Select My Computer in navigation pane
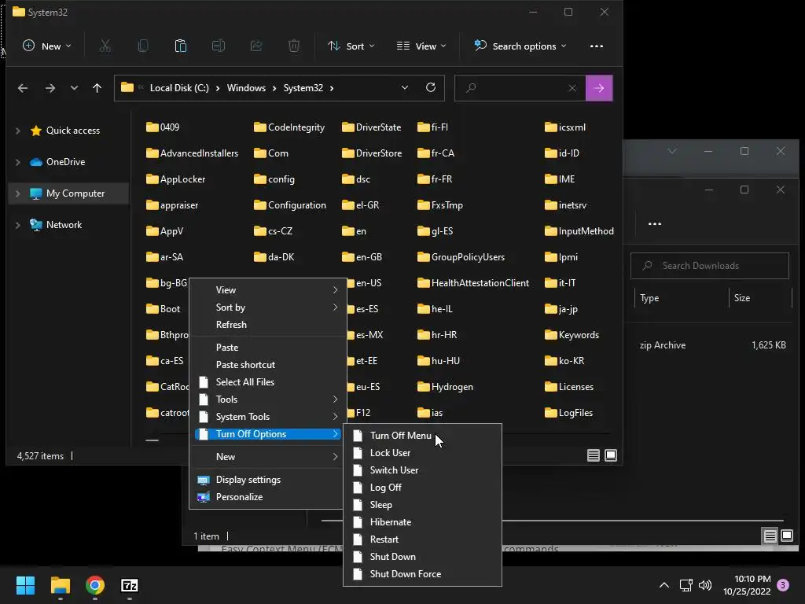The width and height of the screenshot is (805, 604). coord(68,193)
